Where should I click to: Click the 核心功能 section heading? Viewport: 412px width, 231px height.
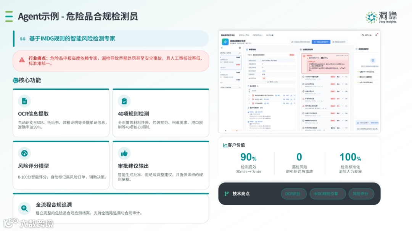(29, 80)
